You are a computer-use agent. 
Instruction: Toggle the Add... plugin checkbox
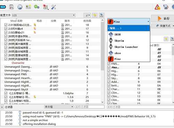coord(109,82)
